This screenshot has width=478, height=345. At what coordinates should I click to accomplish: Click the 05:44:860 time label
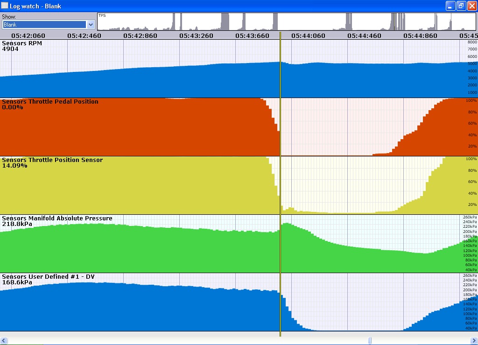tap(421, 35)
